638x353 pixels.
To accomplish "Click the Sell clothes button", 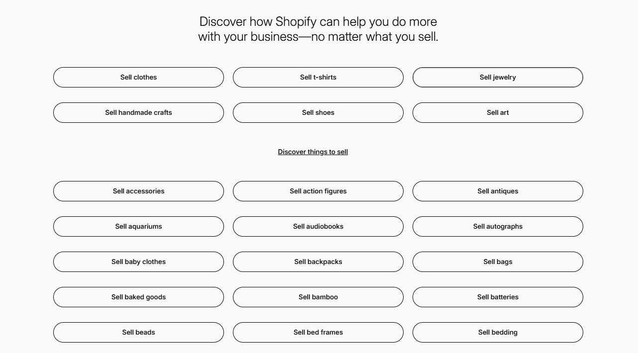I will tap(138, 77).
